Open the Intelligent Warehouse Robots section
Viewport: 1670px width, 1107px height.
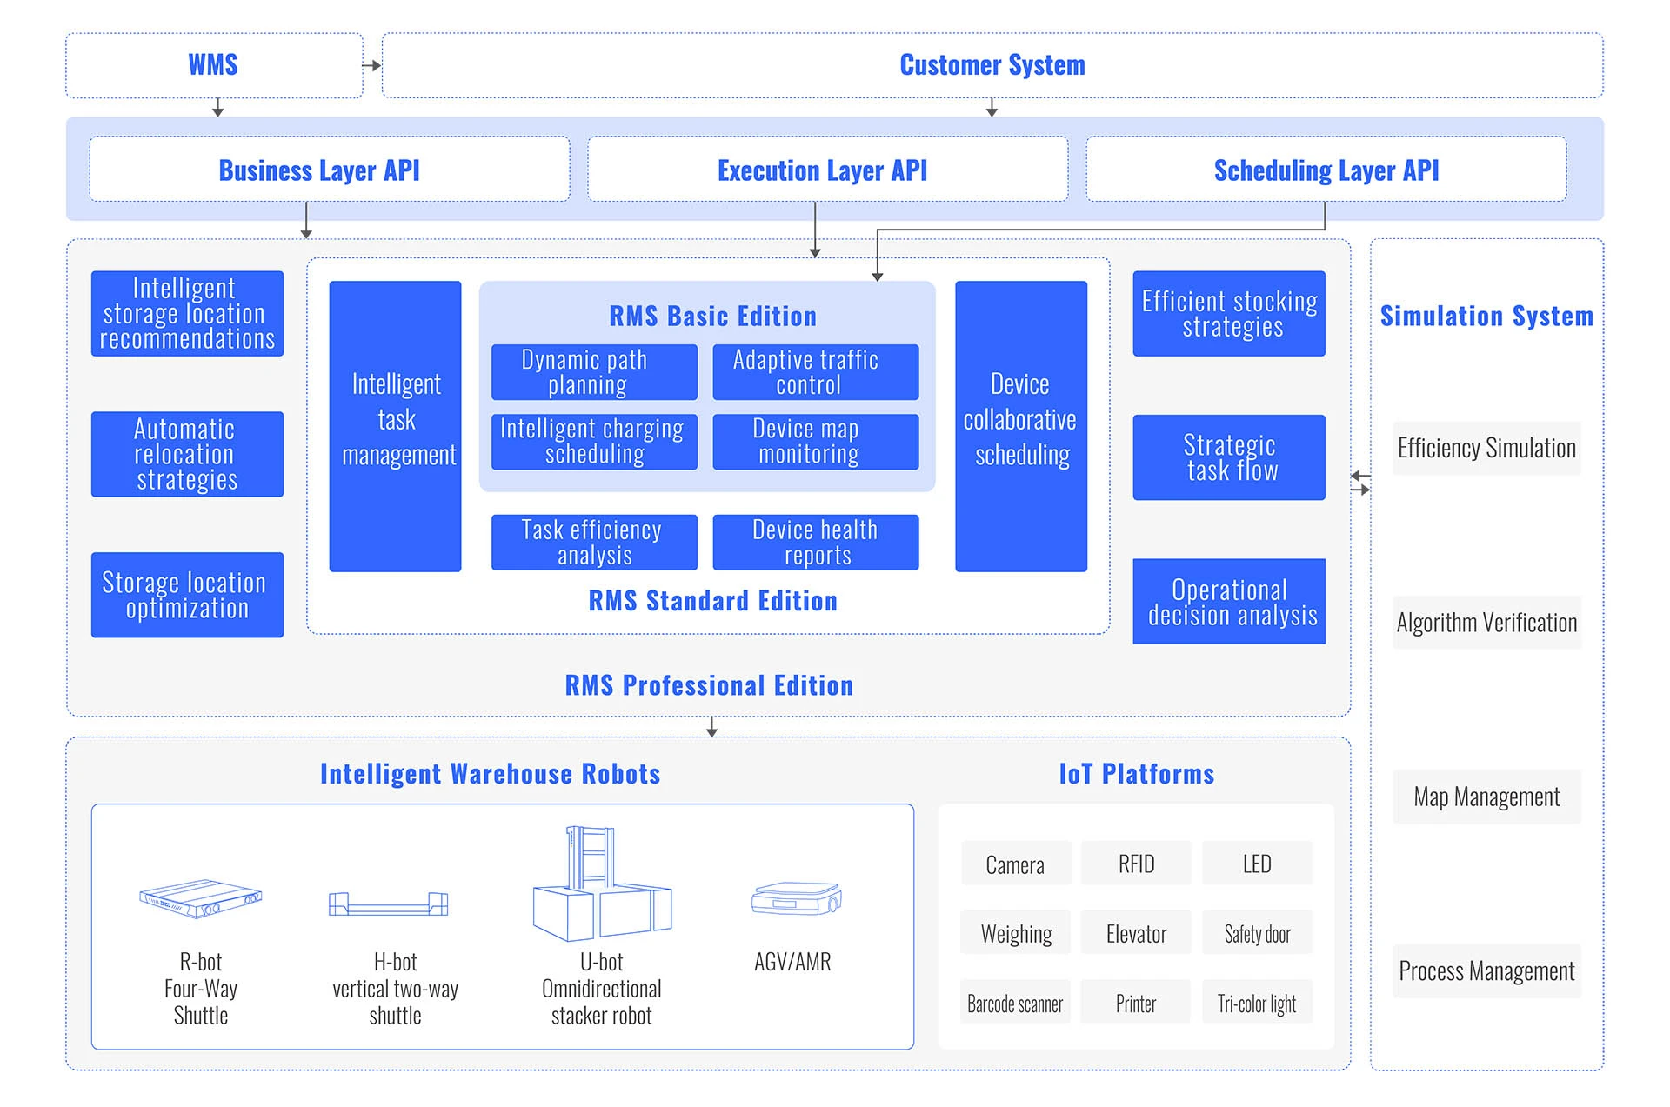pyautogui.click(x=490, y=773)
